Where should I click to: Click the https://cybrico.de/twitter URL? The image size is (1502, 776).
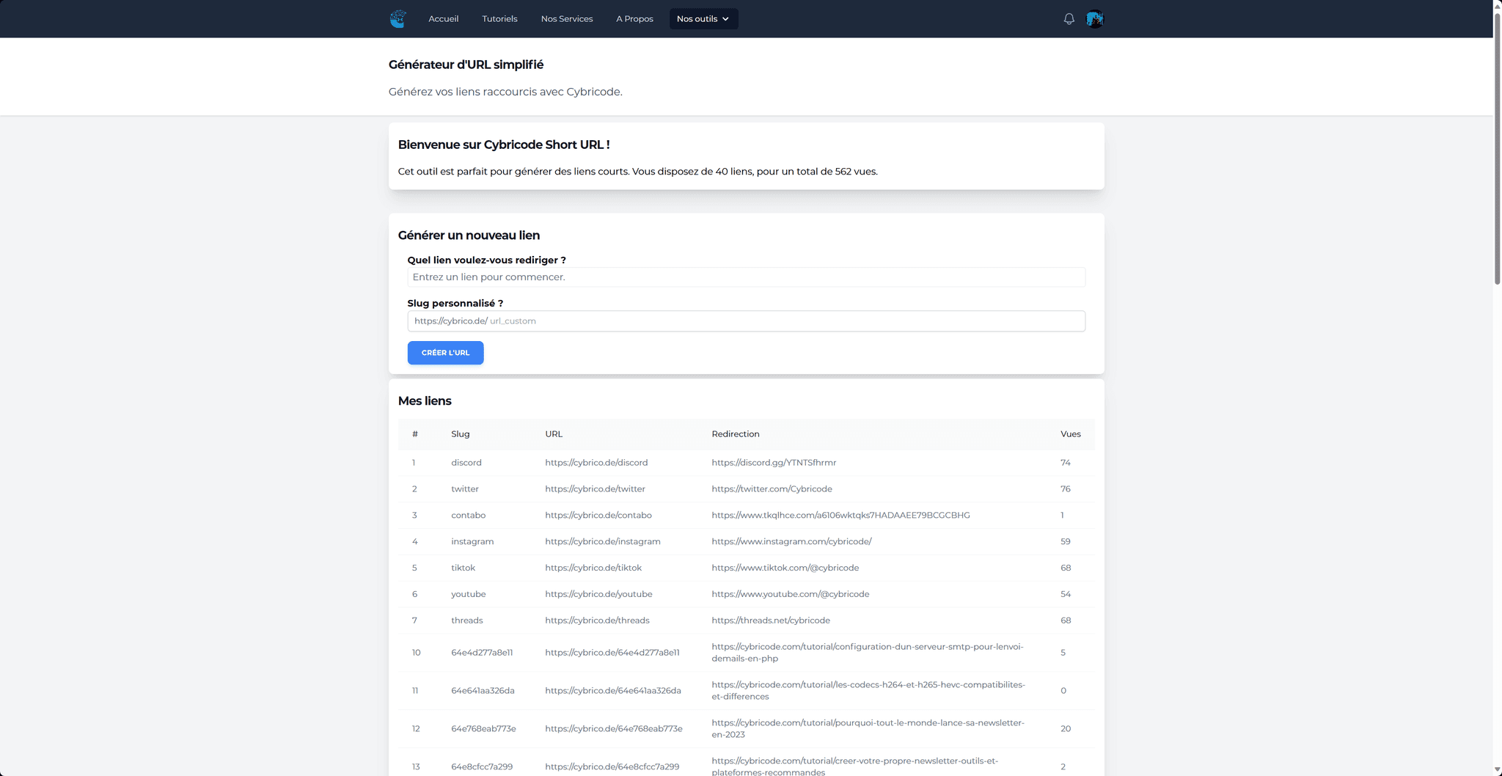click(x=595, y=489)
